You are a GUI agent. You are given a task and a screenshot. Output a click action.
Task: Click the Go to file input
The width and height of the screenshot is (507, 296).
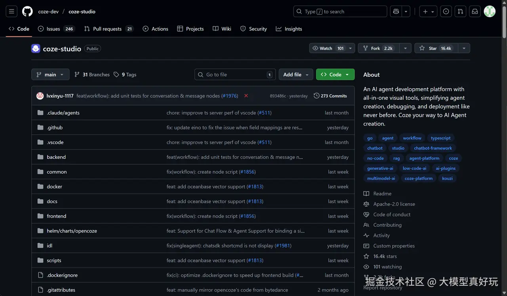point(235,74)
